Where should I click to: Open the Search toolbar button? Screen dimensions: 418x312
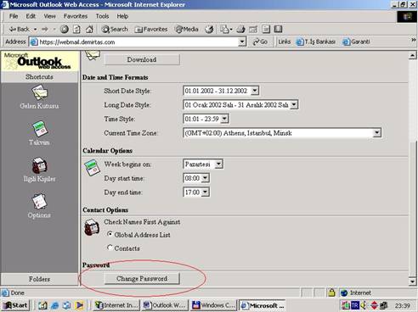pyautogui.click(x=115, y=29)
